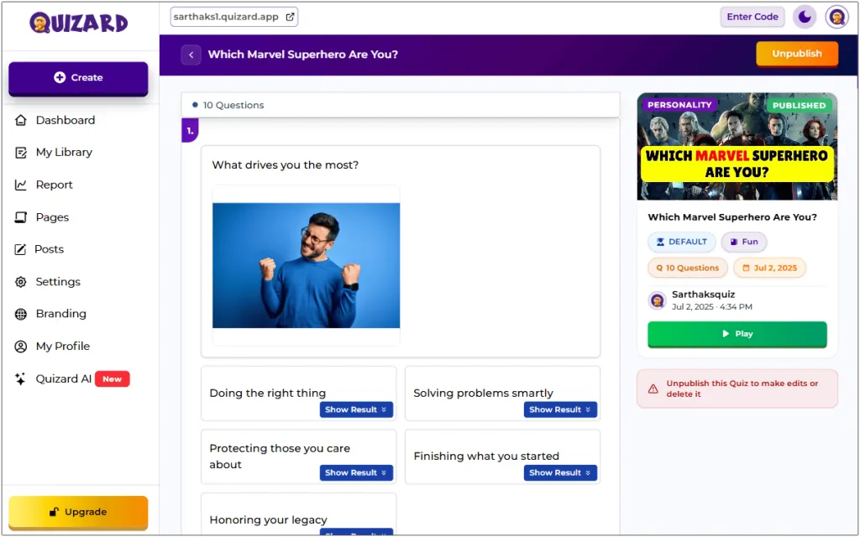Go back using the left chevron

pyautogui.click(x=191, y=55)
